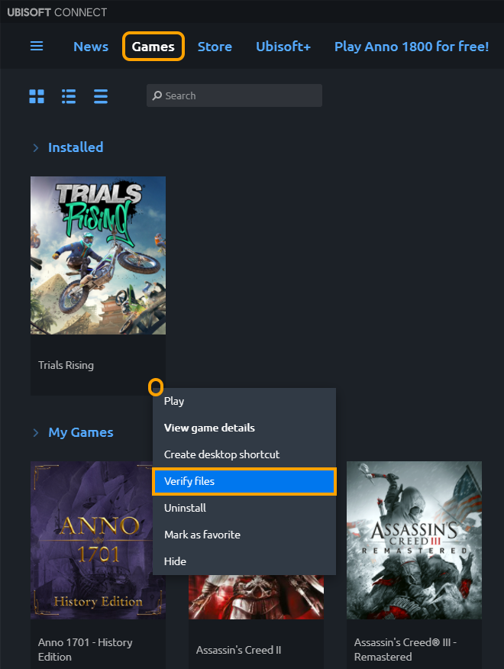The width and height of the screenshot is (504, 669).
Task: Click the My Games section heading
Action: pos(81,432)
